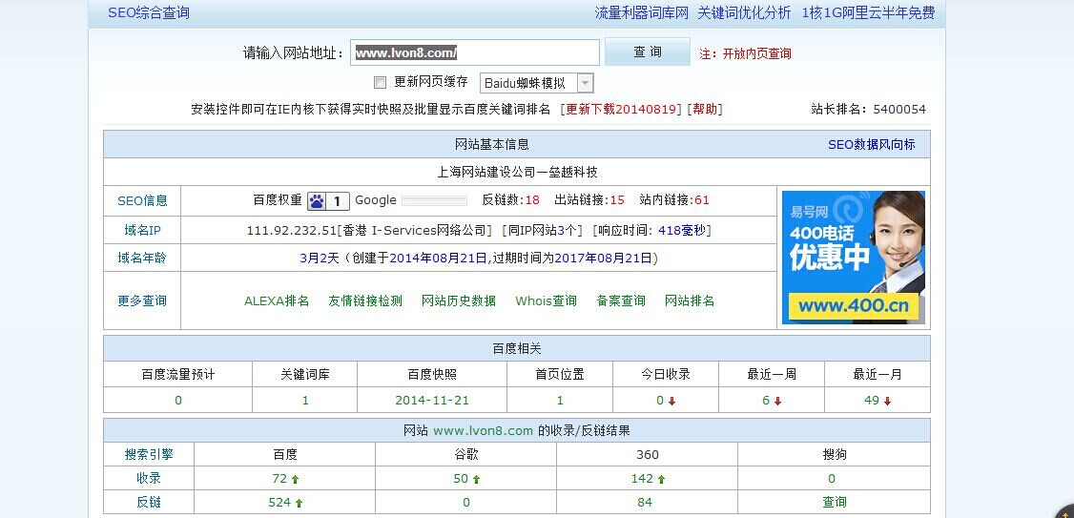Click the 域名年龄 row label

point(142,259)
